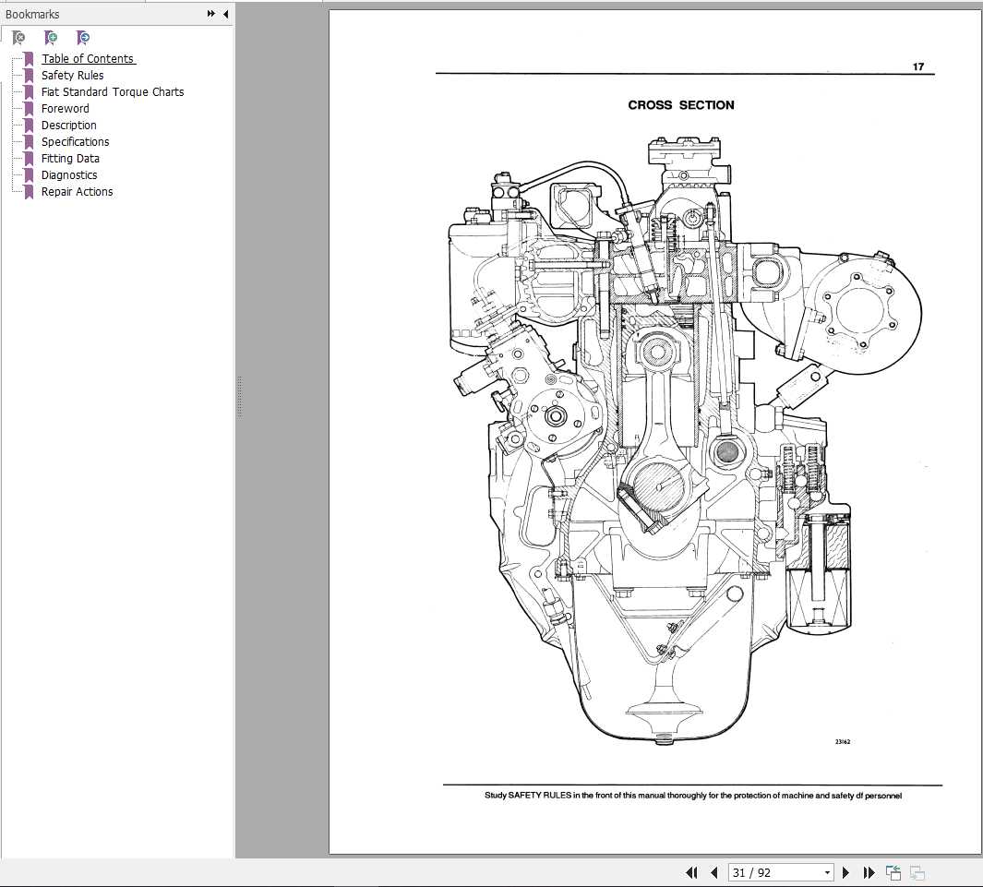This screenshot has height=887, width=983.
Task: Click the add new bookmark icon
Action: click(51, 38)
